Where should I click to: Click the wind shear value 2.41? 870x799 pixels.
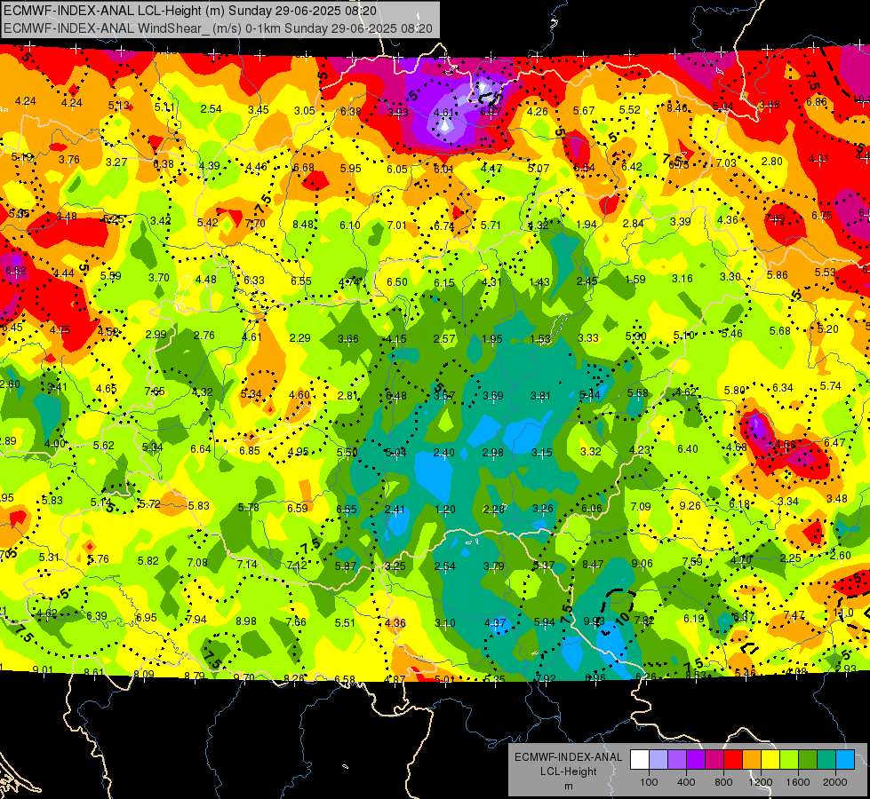[x=395, y=509]
